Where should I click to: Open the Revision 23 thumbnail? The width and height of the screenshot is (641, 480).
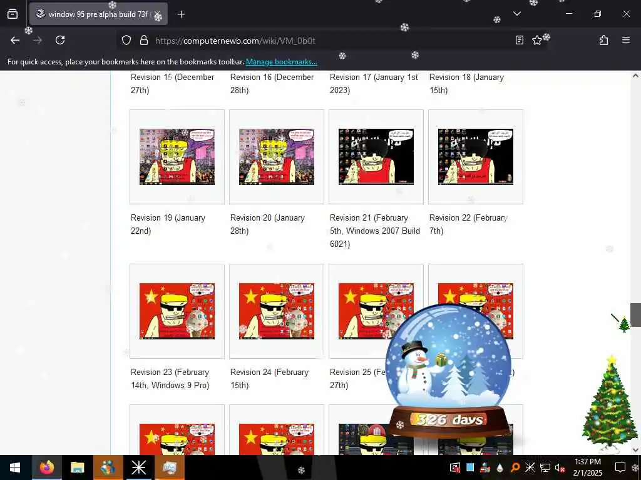(177, 311)
